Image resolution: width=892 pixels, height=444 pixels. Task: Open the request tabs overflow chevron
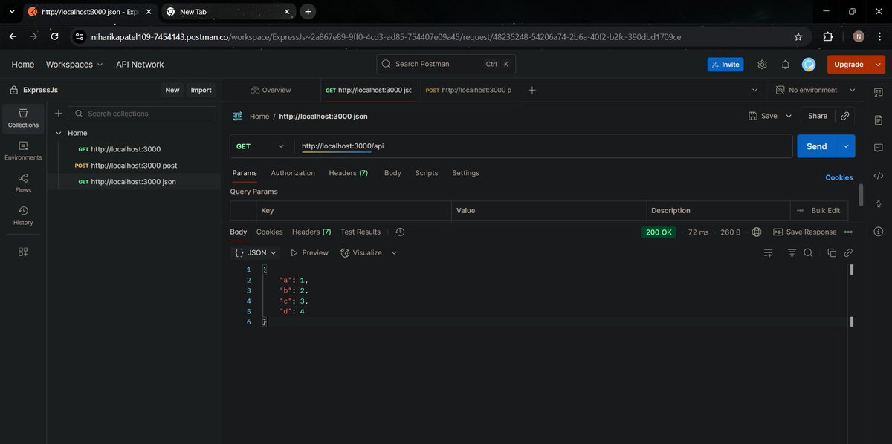coord(754,90)
